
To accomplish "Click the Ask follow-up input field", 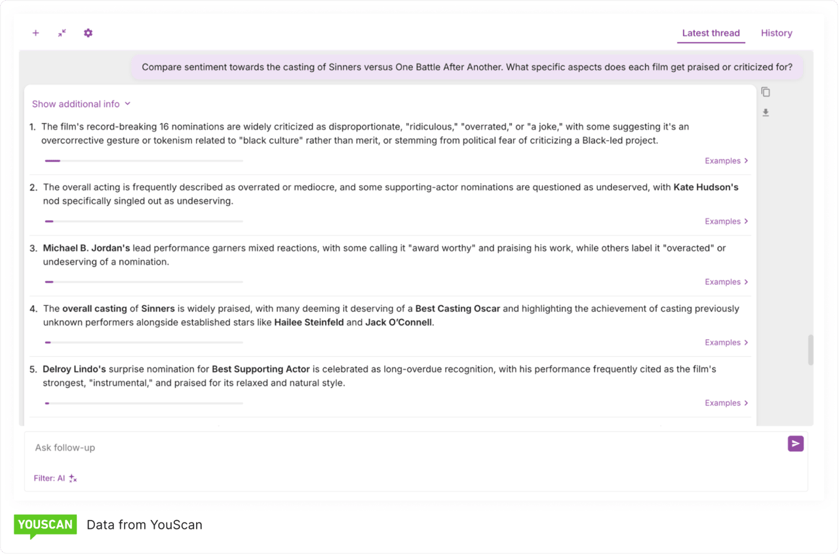I will point(393,448).
